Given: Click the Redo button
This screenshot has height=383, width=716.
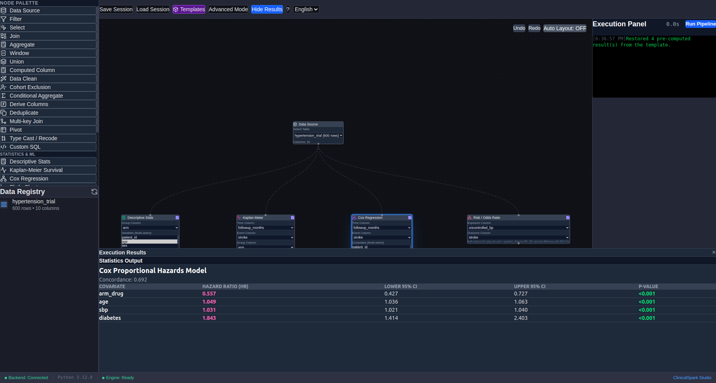Looking at the screenshot, I should coord(534,28).
